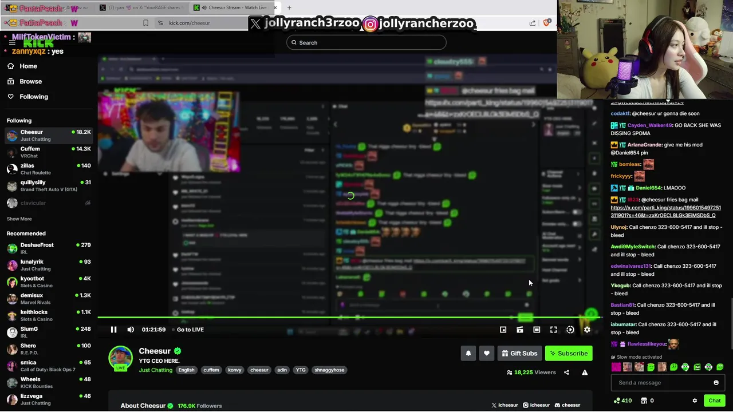Open the shop icon showing 0
Image resolution: width=733 pixels, height=412 pixels.
coord(647,401)
